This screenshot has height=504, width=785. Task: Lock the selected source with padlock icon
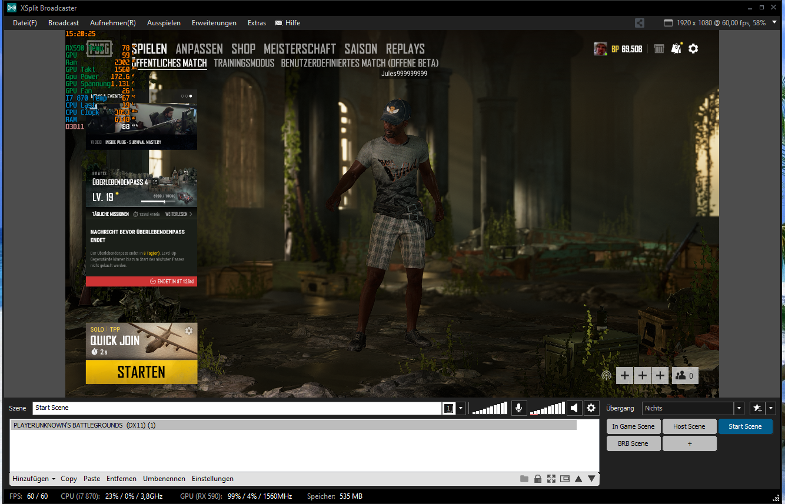point(538,479)
